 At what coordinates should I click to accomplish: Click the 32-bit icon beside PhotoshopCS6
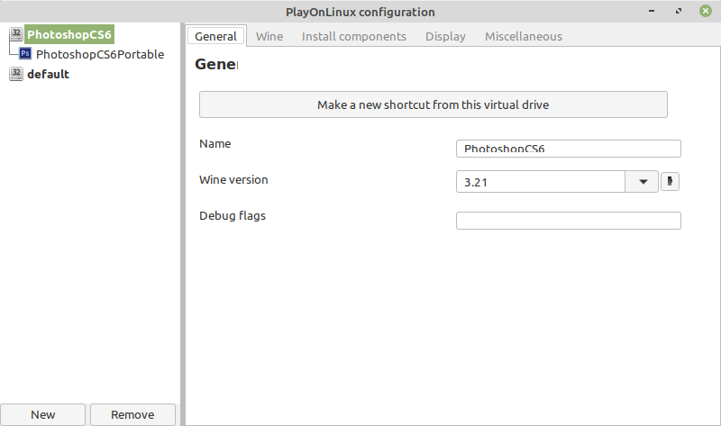pyautogui.click(x=16, y=33)
